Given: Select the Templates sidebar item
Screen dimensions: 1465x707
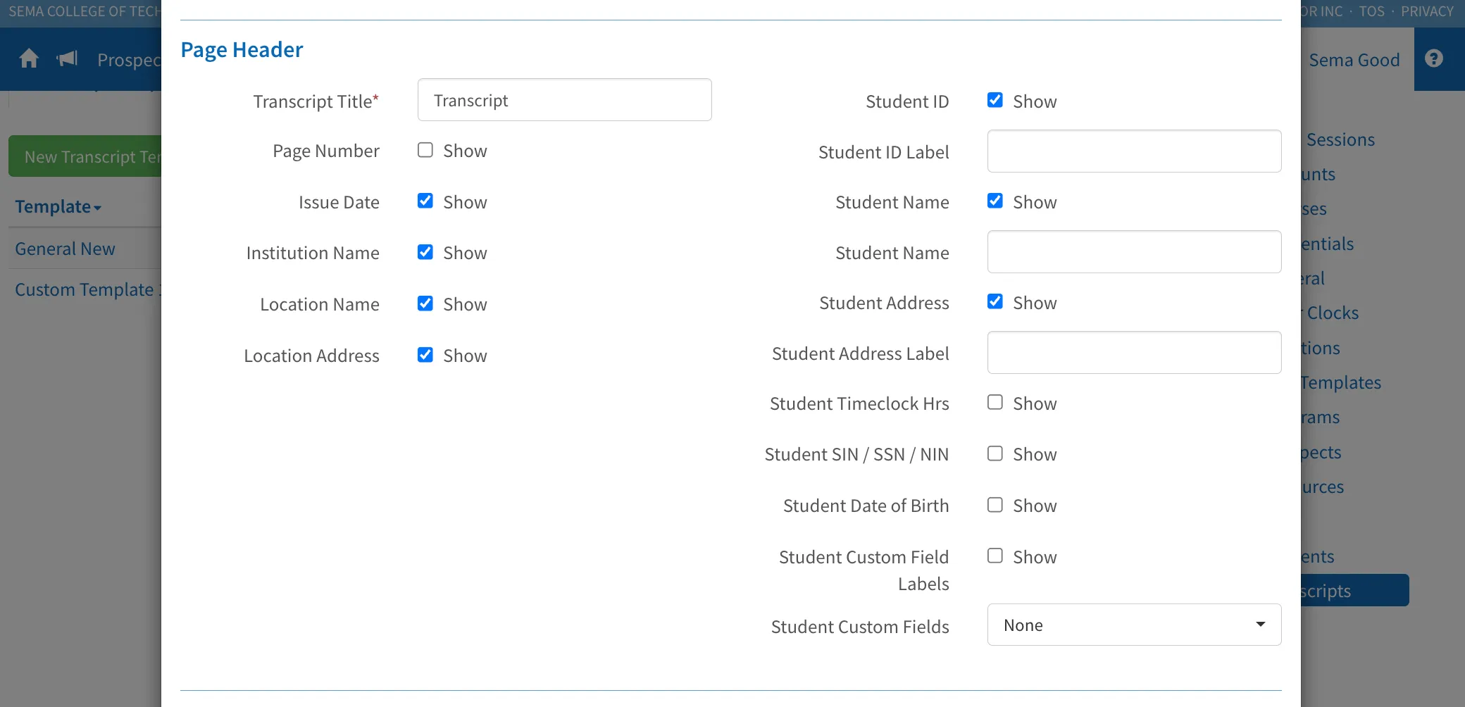Looking at the screenshot, I should click(x=1340, y=382).
